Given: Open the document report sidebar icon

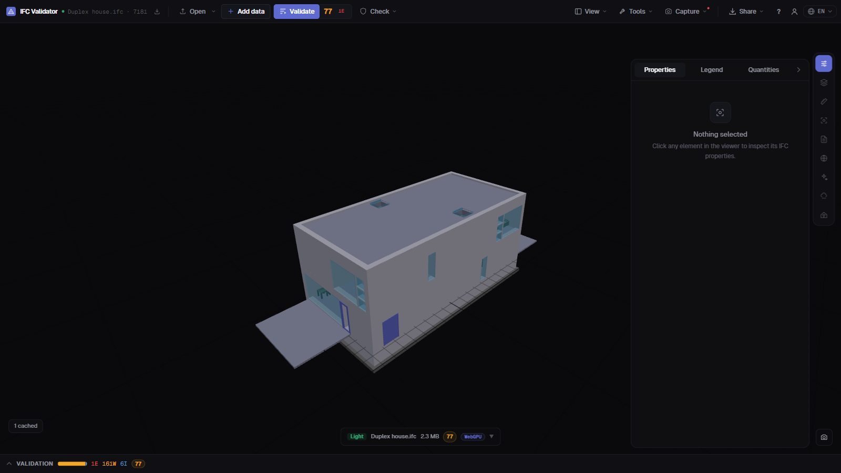Looking at the screenshot, I should [824, 139].
